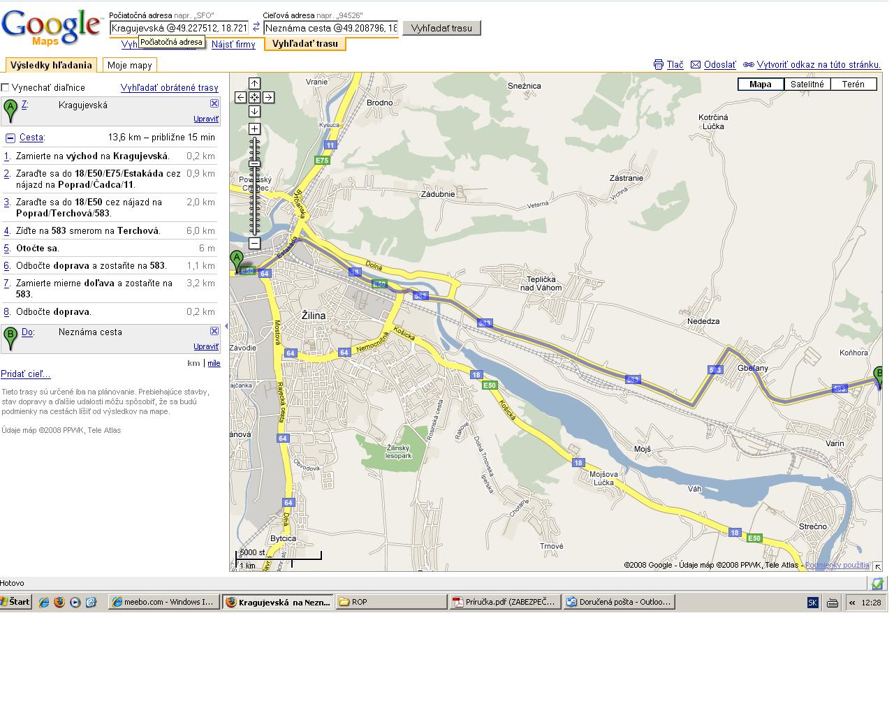This screenshot has width=894, height=715.
Task: Zoom out with the minus button
Action: tap(254, 243)
